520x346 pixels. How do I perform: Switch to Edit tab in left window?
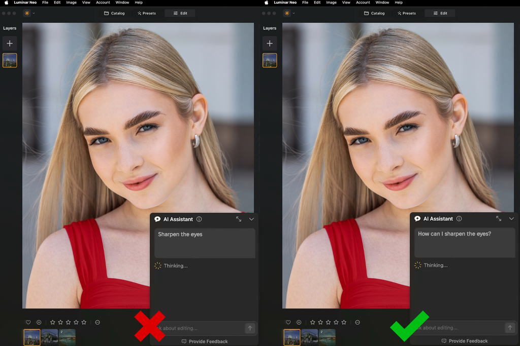pos(180,13)
